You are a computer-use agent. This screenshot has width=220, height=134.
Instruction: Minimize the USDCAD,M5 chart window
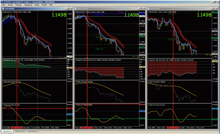tap(211, 8)
